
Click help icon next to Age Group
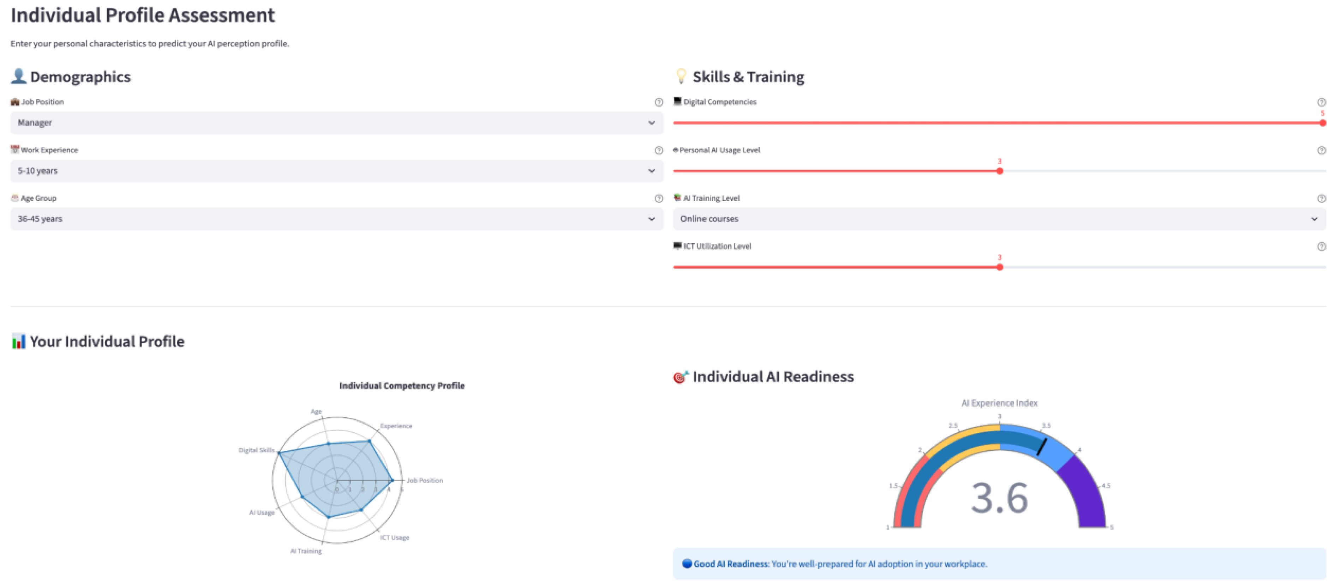659,199
